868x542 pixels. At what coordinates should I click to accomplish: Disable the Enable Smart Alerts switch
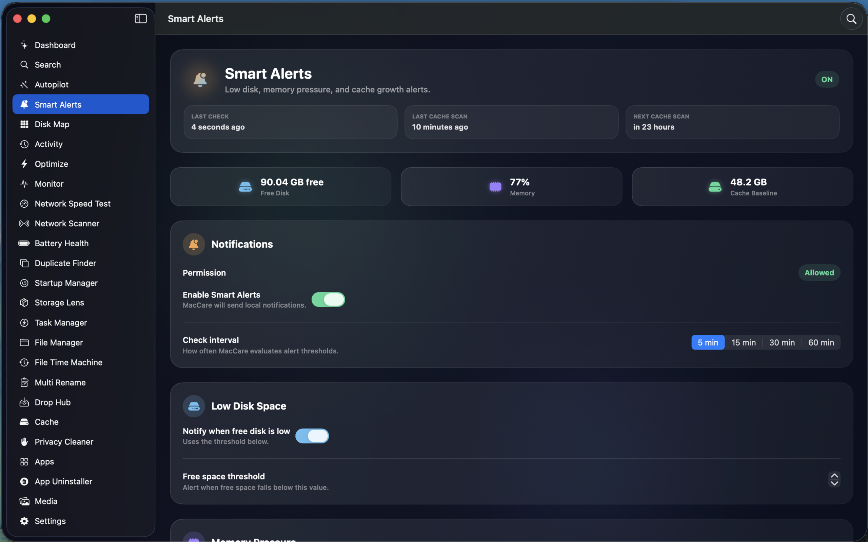coord(328,300)
